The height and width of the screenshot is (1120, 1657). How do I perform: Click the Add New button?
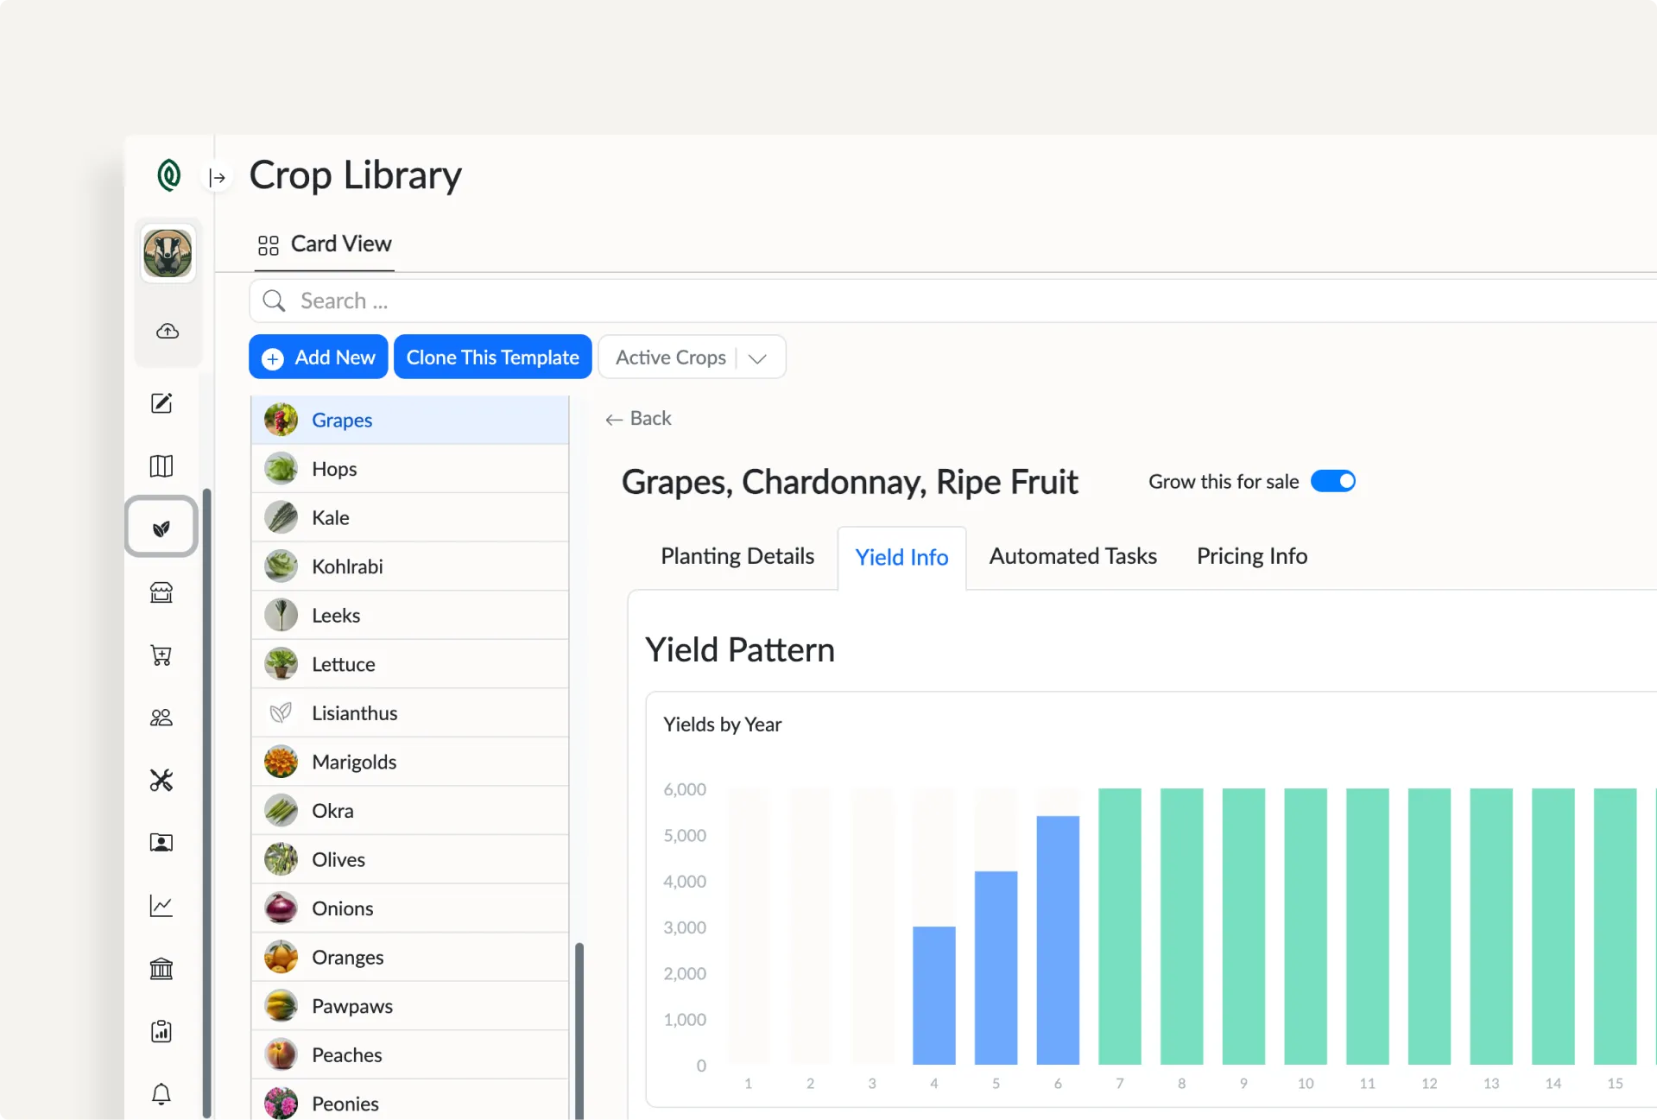pyautogui.click(x=318, y=357)
